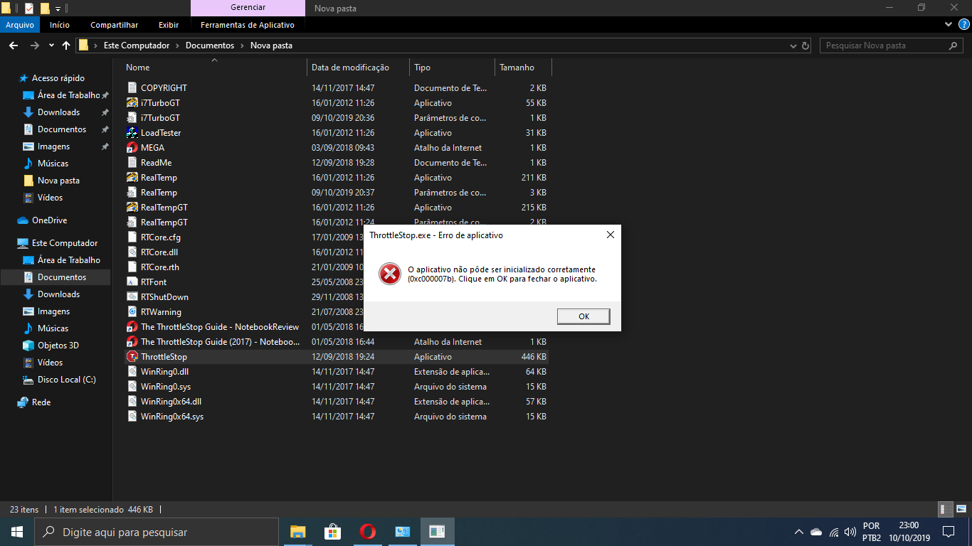972x546 pixels.
Task: Click the refresh icon in the address bar
Action: point(806,45)
